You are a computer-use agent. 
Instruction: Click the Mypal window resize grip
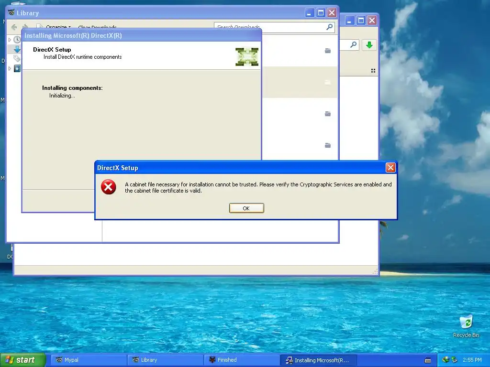tap(375, 272)
